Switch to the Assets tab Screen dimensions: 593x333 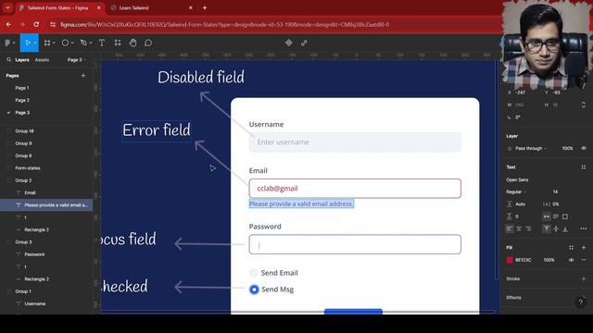42,59
